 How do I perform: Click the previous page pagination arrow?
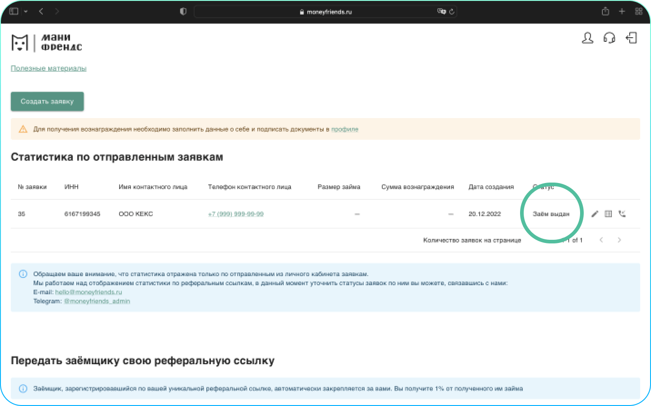pos(601,240)
